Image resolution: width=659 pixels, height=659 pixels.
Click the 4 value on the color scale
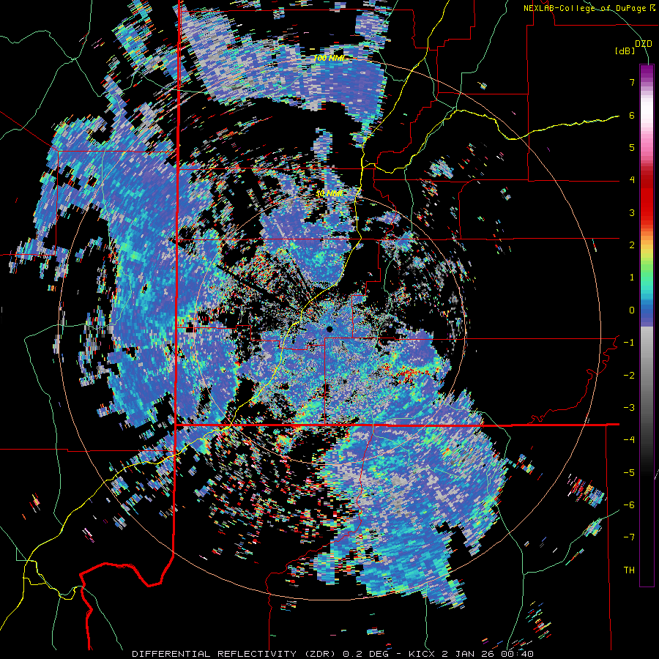[x=632, y=180]
